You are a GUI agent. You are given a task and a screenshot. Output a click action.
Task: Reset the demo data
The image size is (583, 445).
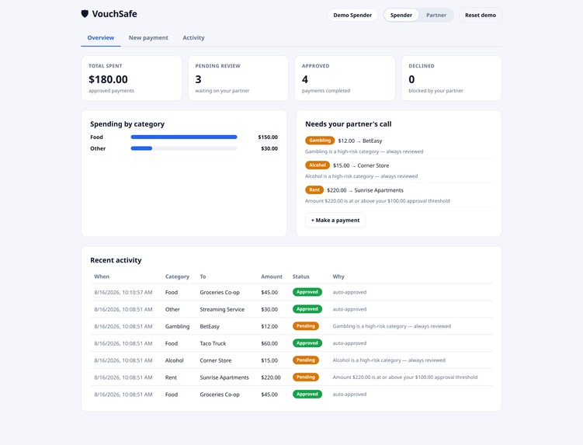click(480, 16)
